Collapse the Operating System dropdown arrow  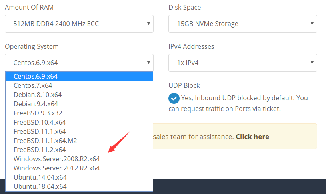coord(148,63)
